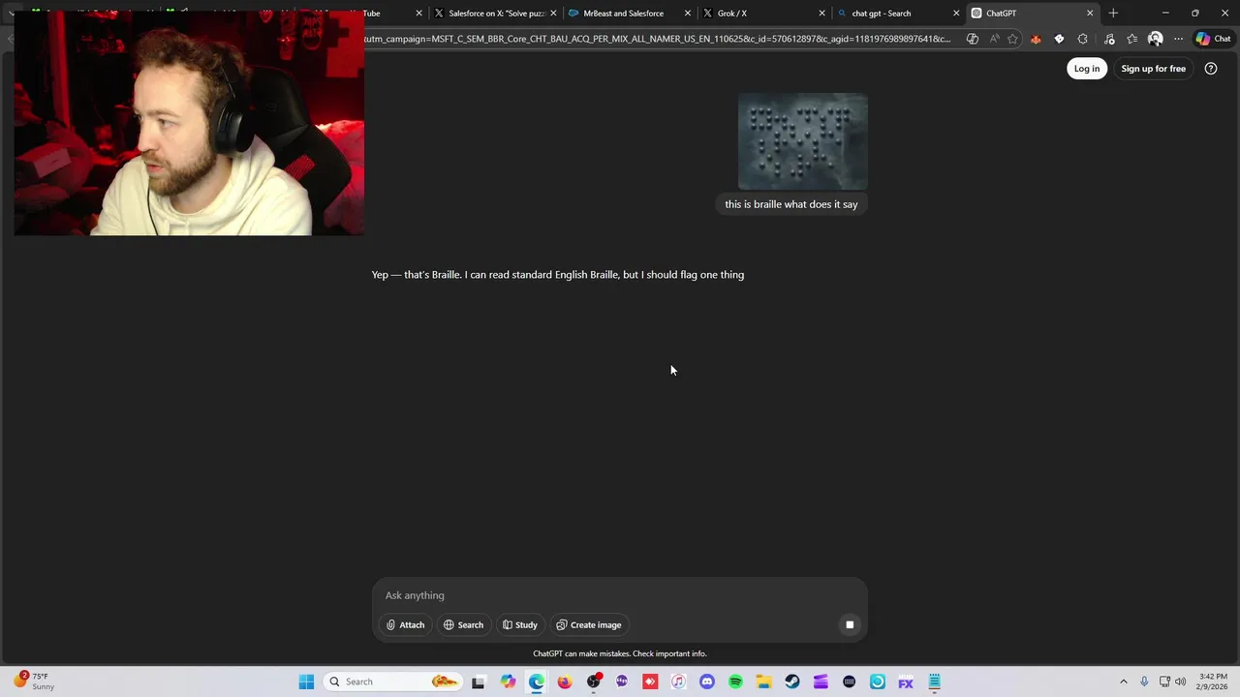Click the message "this is braille what does it say"
1240x697 pixels.
(791, 204)
